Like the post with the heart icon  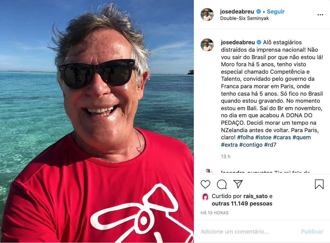205,184
